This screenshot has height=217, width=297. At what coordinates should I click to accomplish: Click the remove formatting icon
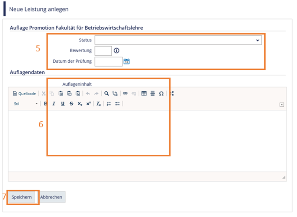[x=98, y=104]
